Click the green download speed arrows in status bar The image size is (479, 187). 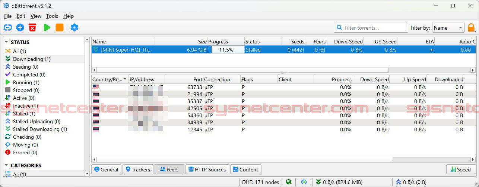pos(318,182)
